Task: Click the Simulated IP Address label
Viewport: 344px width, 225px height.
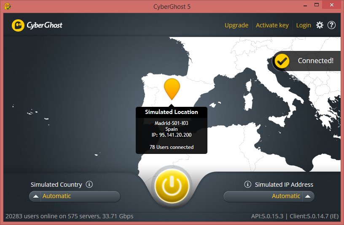Action: pyautogui.click(x=284, y=185)
